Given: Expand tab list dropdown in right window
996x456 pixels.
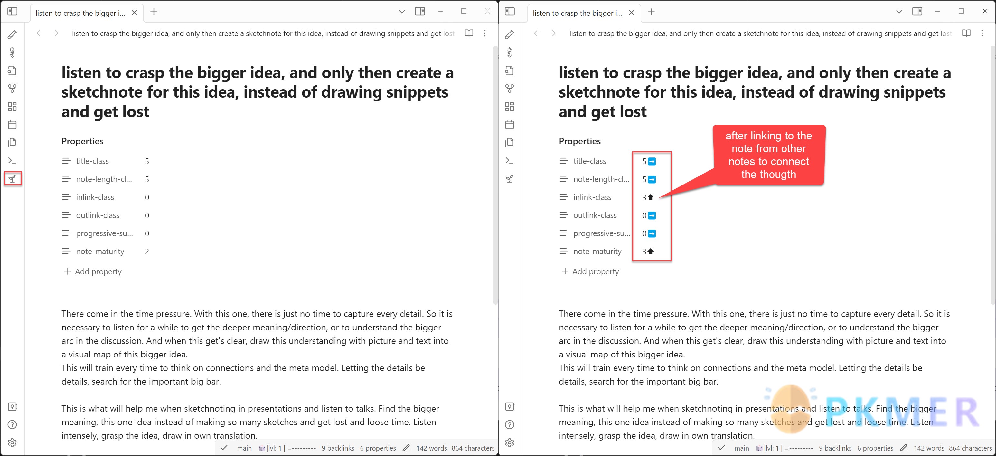Looking at the screenshot, I should (899, 12).
